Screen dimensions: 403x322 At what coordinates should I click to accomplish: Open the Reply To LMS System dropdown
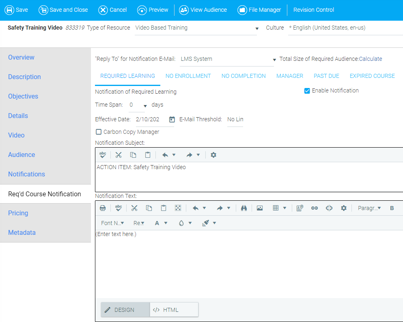coord(274,60)
